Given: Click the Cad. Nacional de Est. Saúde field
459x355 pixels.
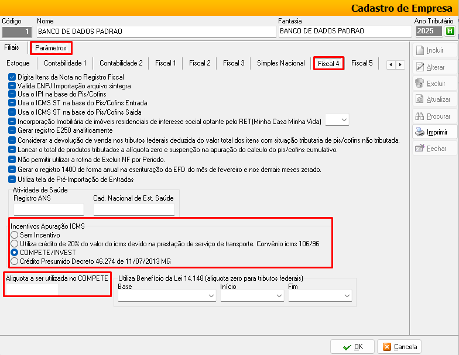Looking at the screenshot, I should tap(134, 209).
